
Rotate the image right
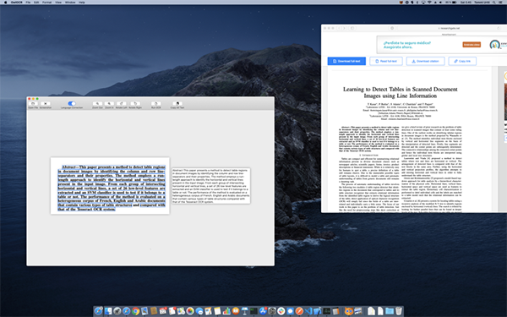pyautogui.click(x=135, y=104)
